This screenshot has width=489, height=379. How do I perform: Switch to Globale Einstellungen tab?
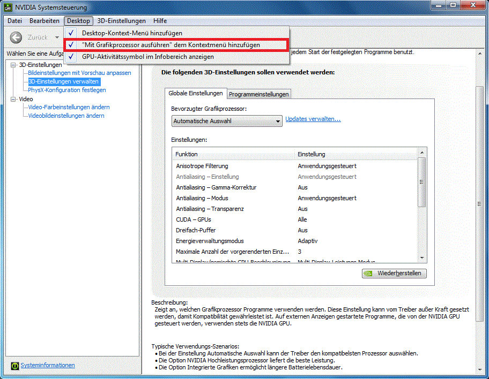[196, 94]
